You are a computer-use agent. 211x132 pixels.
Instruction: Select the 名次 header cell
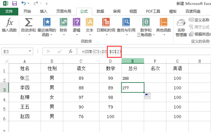[155, 68]
